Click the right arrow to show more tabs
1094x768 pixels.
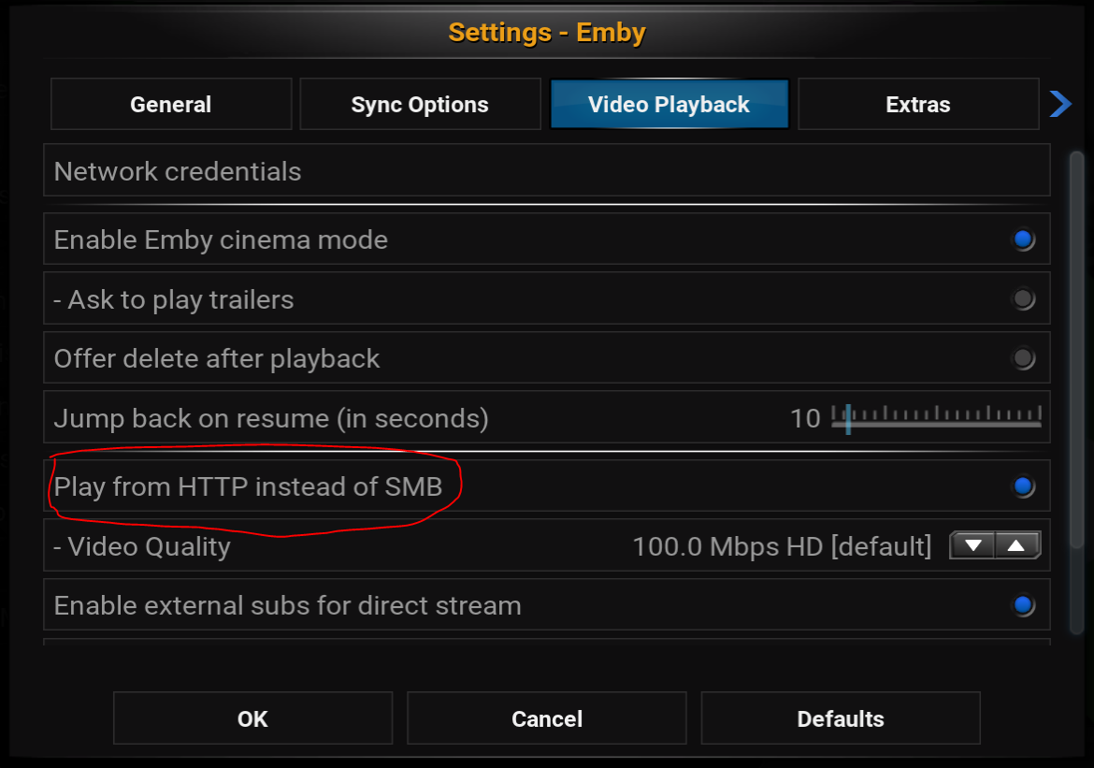pos(1060,104)
